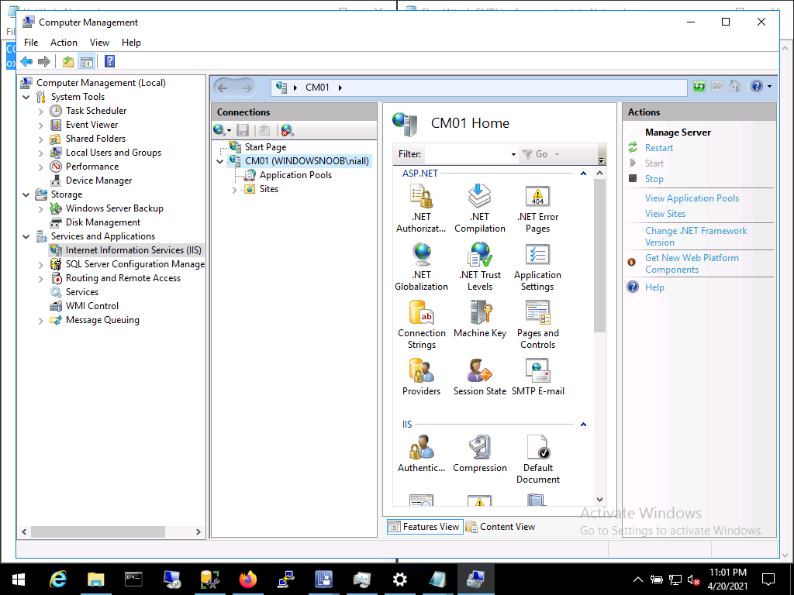Switch to the Features View tab
The height and width of the screenshot is (595, 794).
(425, 527)
